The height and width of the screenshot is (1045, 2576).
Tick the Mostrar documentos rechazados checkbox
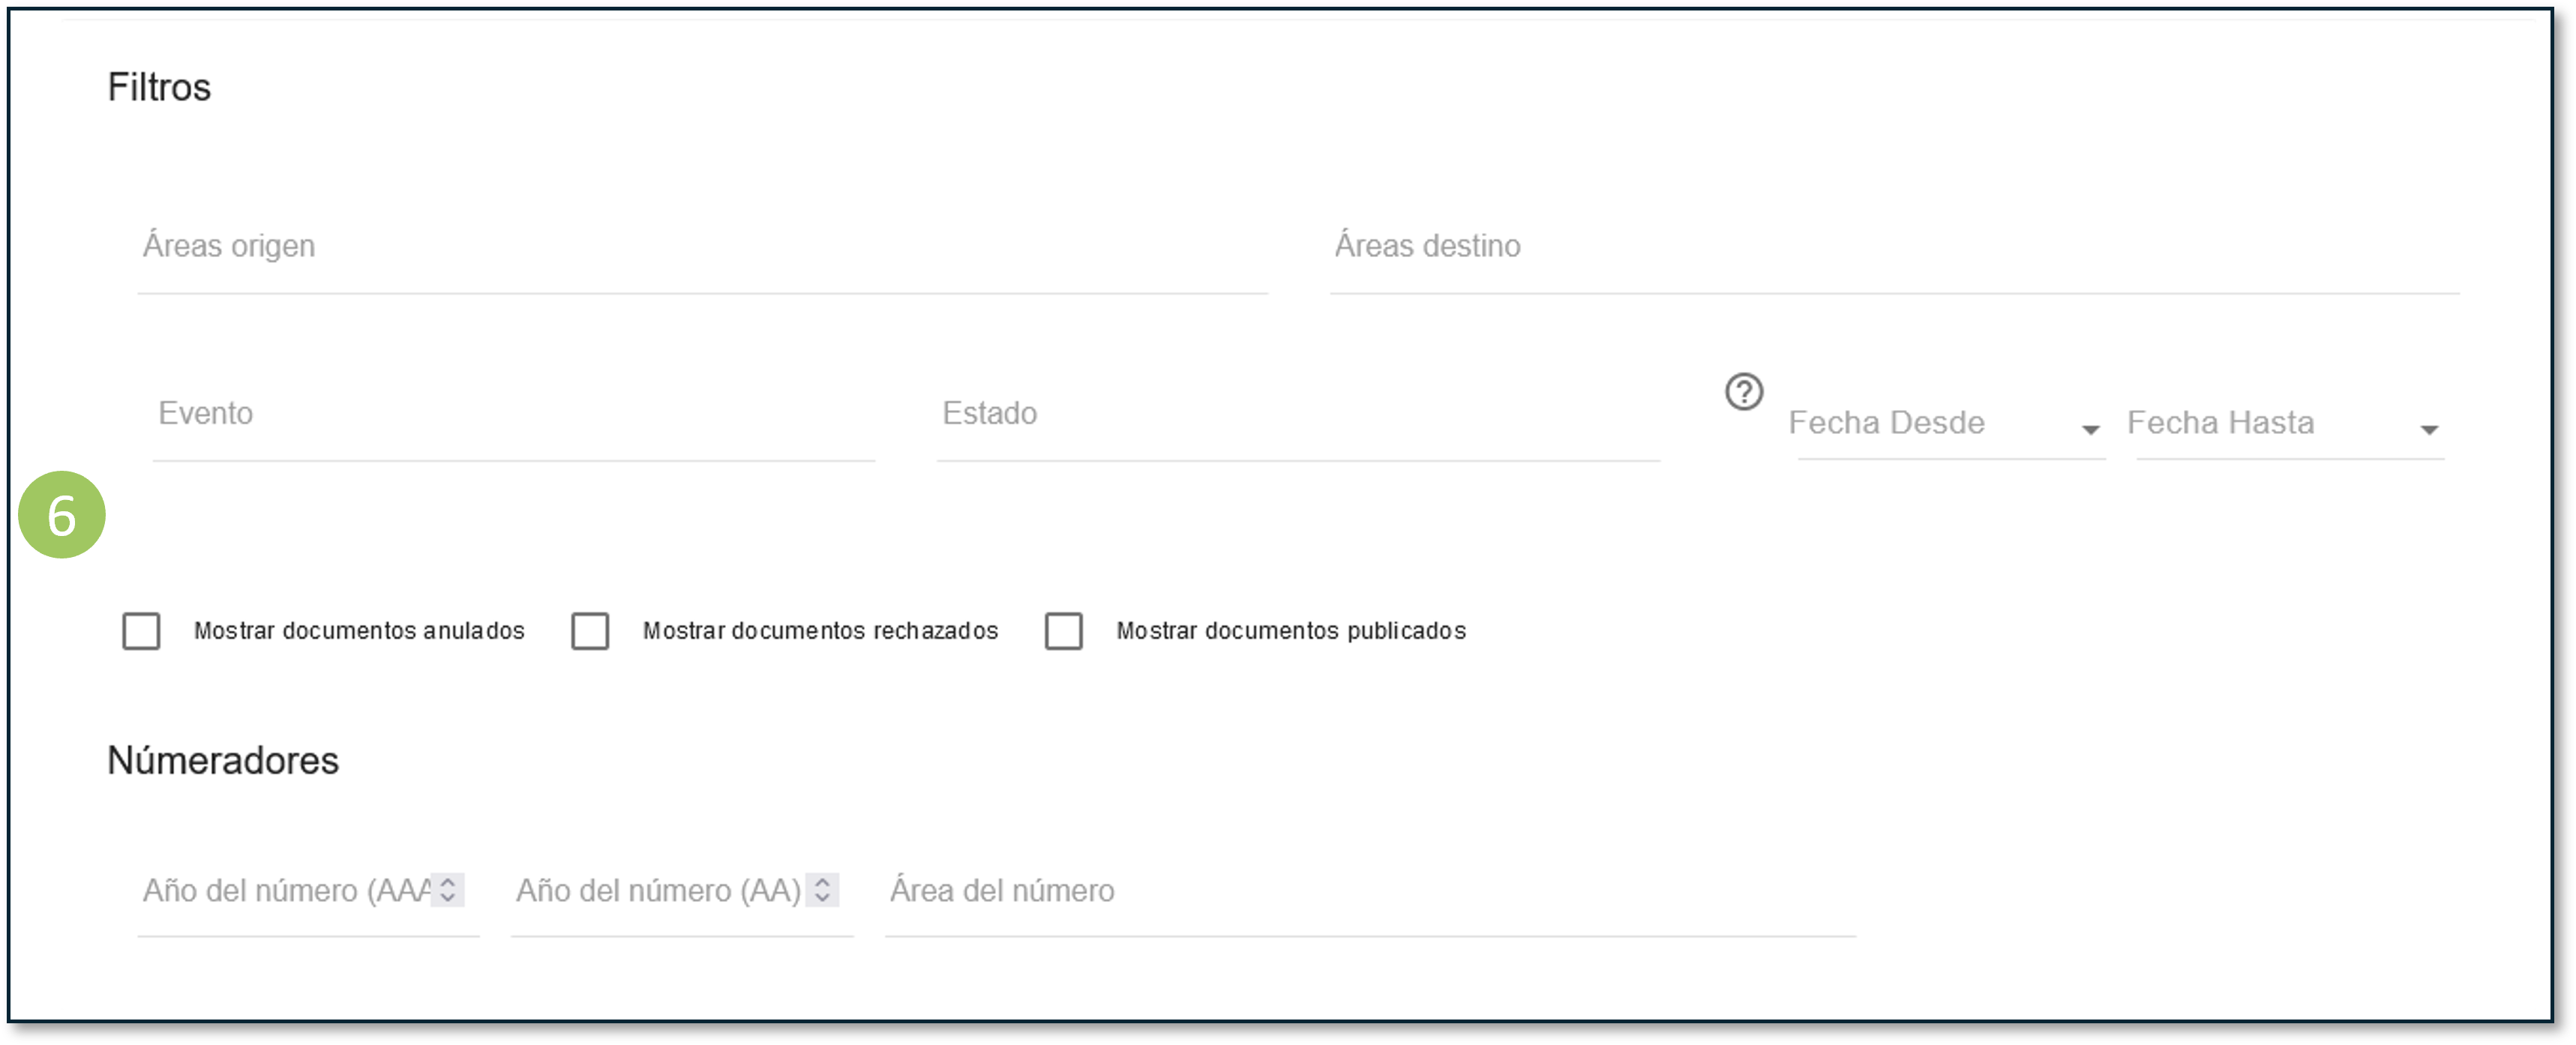pyautogui.click(x=590, y=631)
